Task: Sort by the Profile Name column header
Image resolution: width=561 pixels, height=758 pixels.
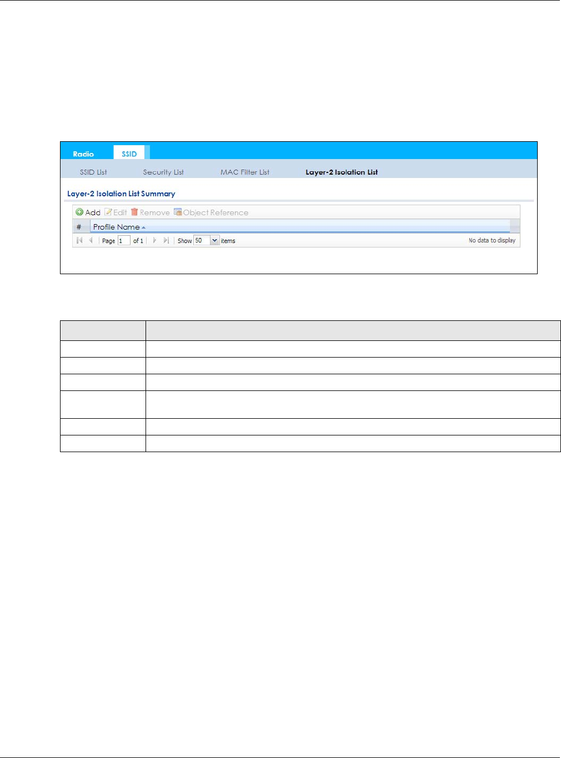Action: [x=300, y=227]
